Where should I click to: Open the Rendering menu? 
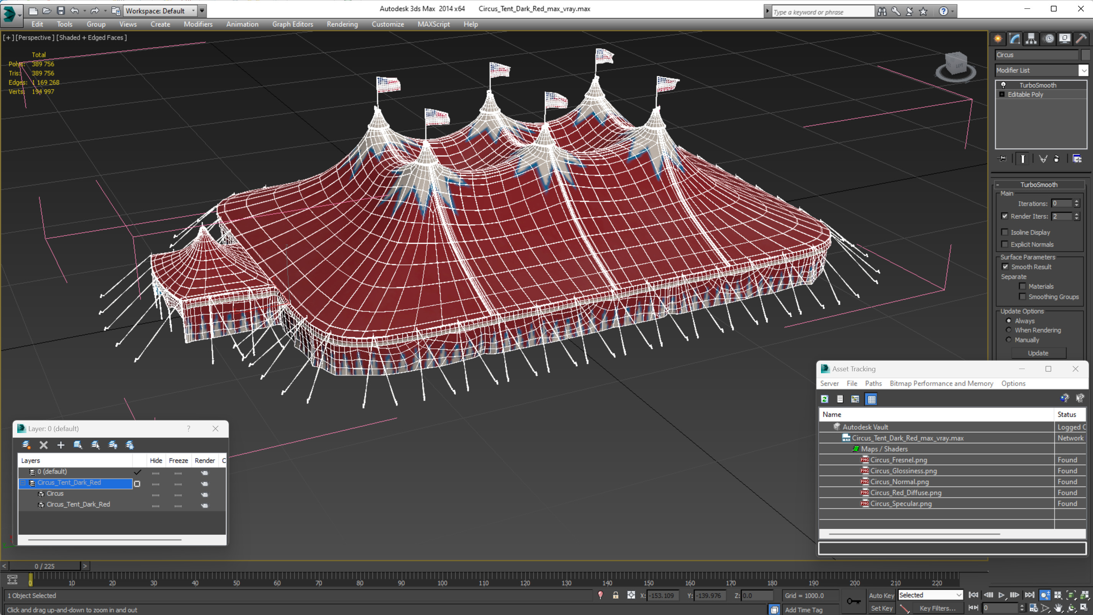coord(342,24)
